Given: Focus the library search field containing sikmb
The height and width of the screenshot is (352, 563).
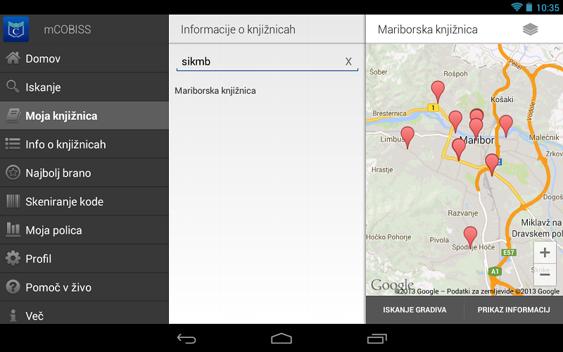Looking at the screenshot, I should coord(267,62).
